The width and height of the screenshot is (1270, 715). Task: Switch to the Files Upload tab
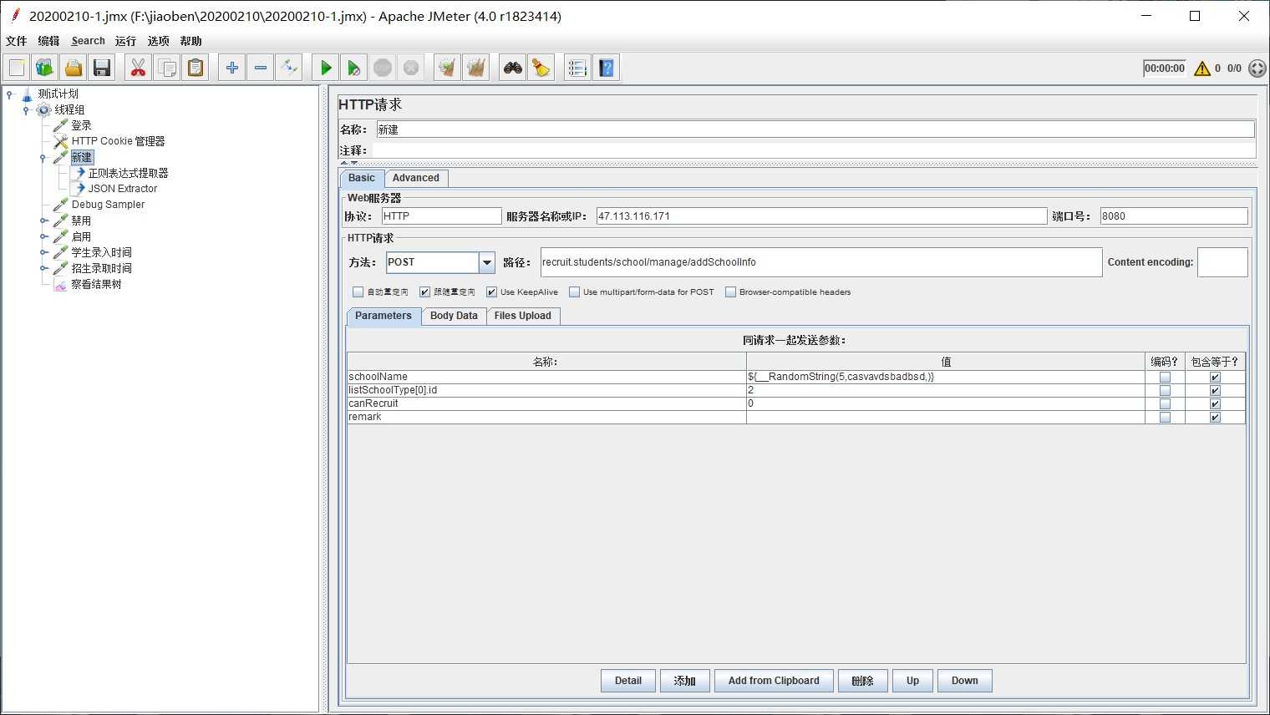coord(522,316)
